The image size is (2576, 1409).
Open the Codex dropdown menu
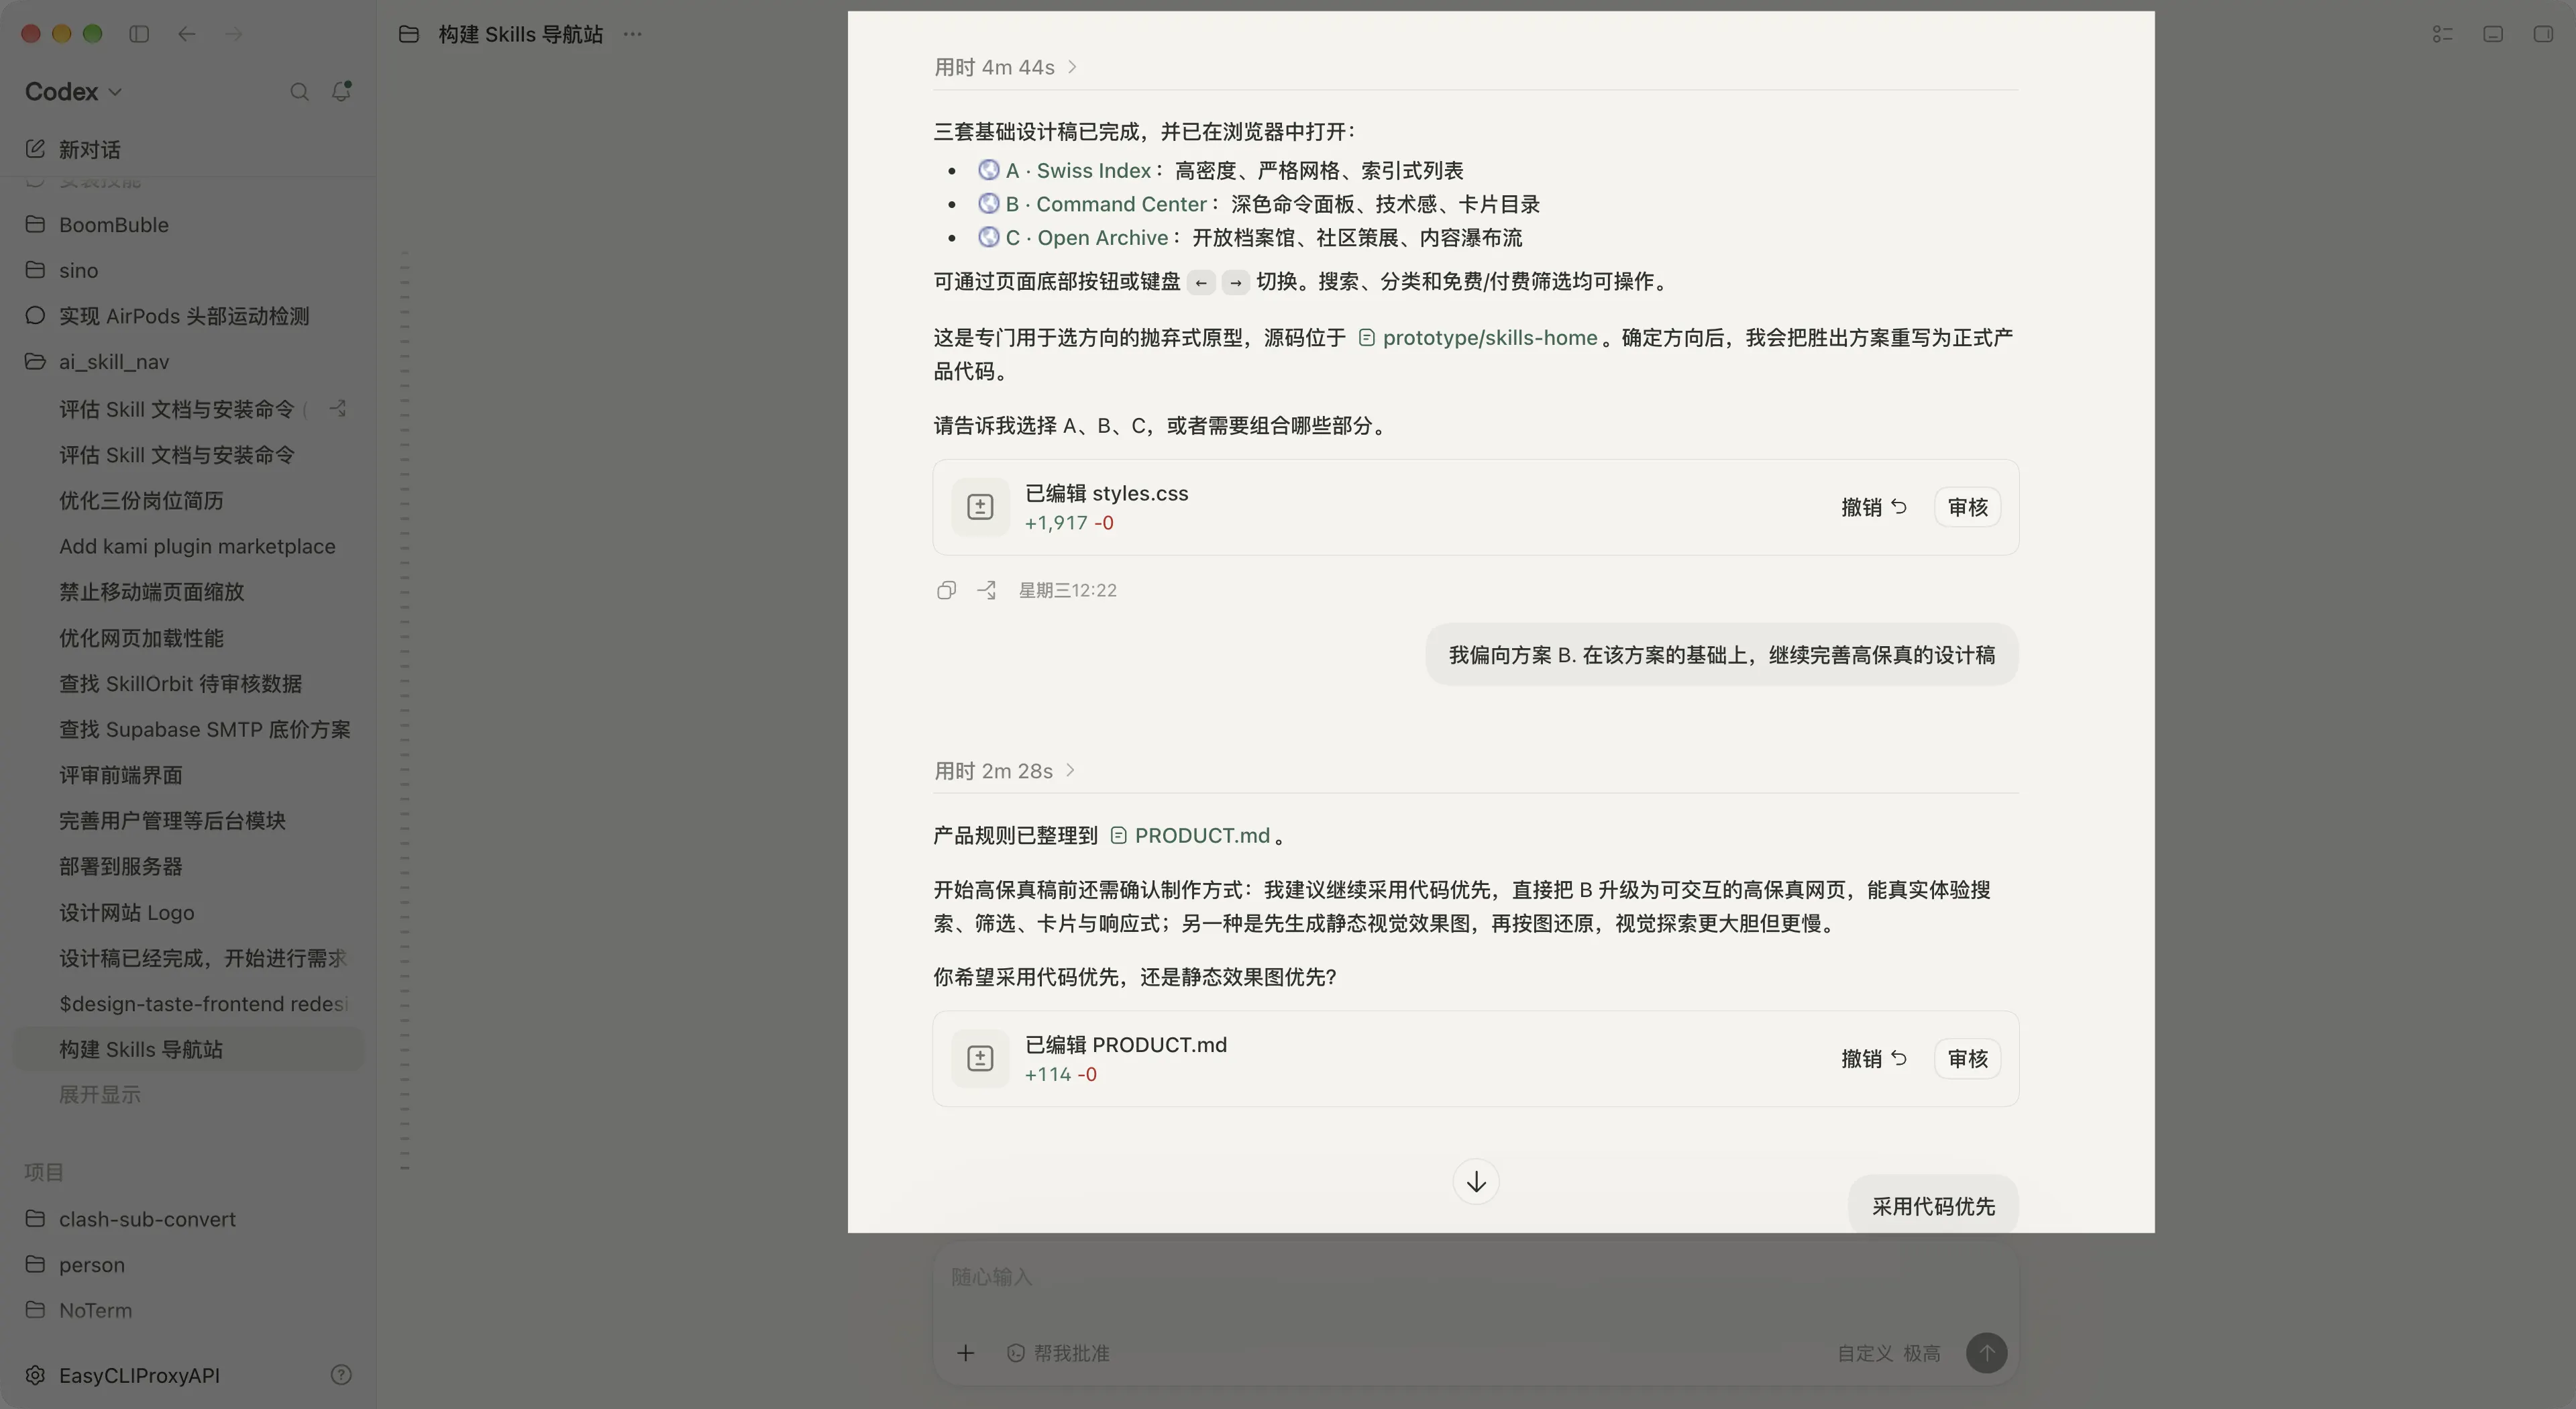click(73, 92)
